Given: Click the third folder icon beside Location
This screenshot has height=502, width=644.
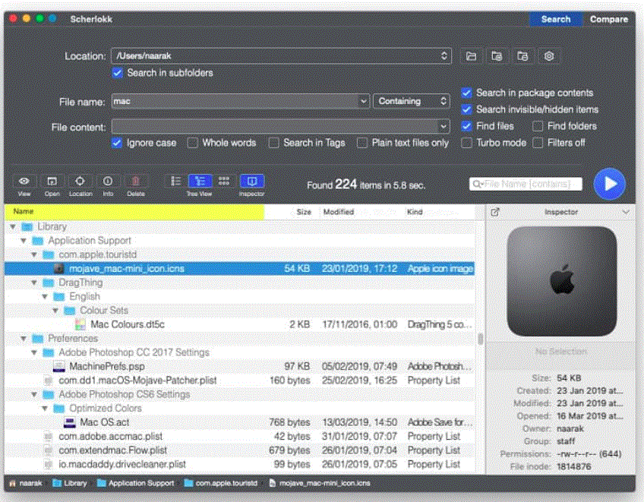Looking at the screenshot, I should 522,56.
